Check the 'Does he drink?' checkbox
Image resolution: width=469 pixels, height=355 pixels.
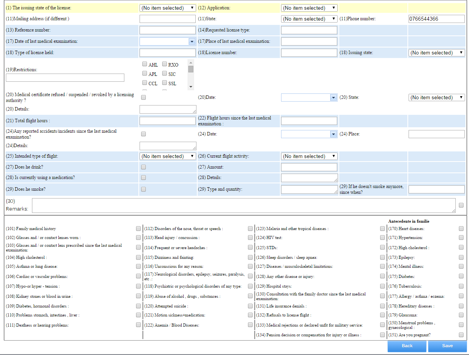tap(143, 167)
